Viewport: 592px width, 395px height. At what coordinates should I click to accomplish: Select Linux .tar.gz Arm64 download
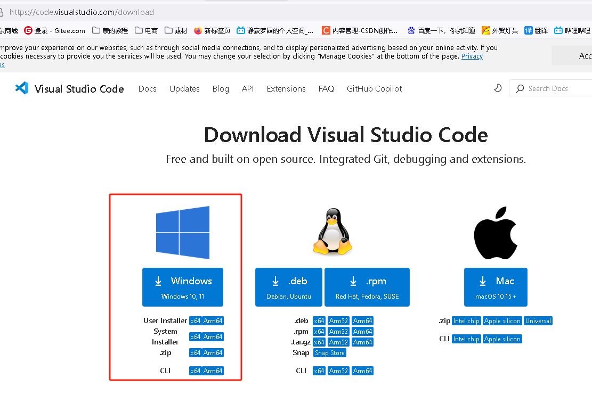[363, 342]
